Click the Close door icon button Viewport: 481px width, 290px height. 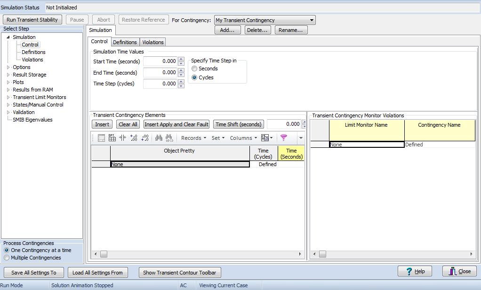coord(459,271)
